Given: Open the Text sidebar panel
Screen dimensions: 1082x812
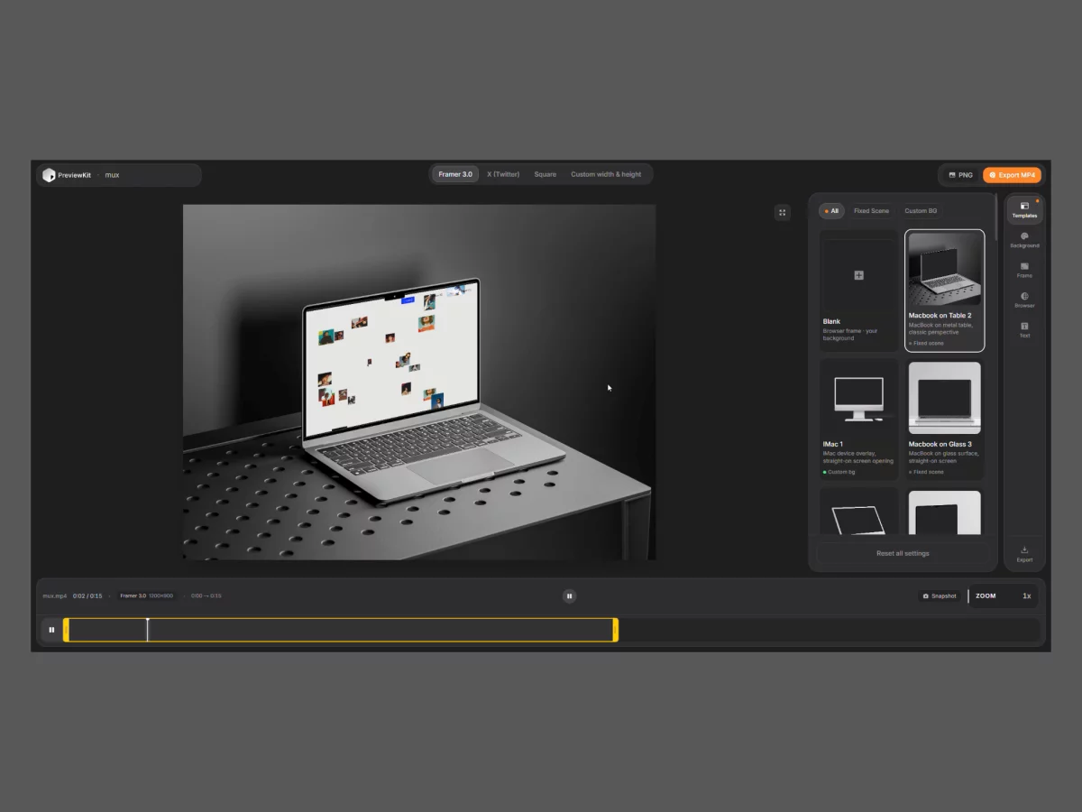Looking at the screenshot, I should [1024, 329].
